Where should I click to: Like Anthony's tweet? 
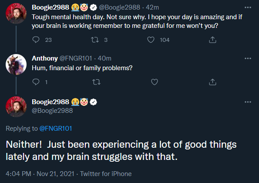(155, 82)
